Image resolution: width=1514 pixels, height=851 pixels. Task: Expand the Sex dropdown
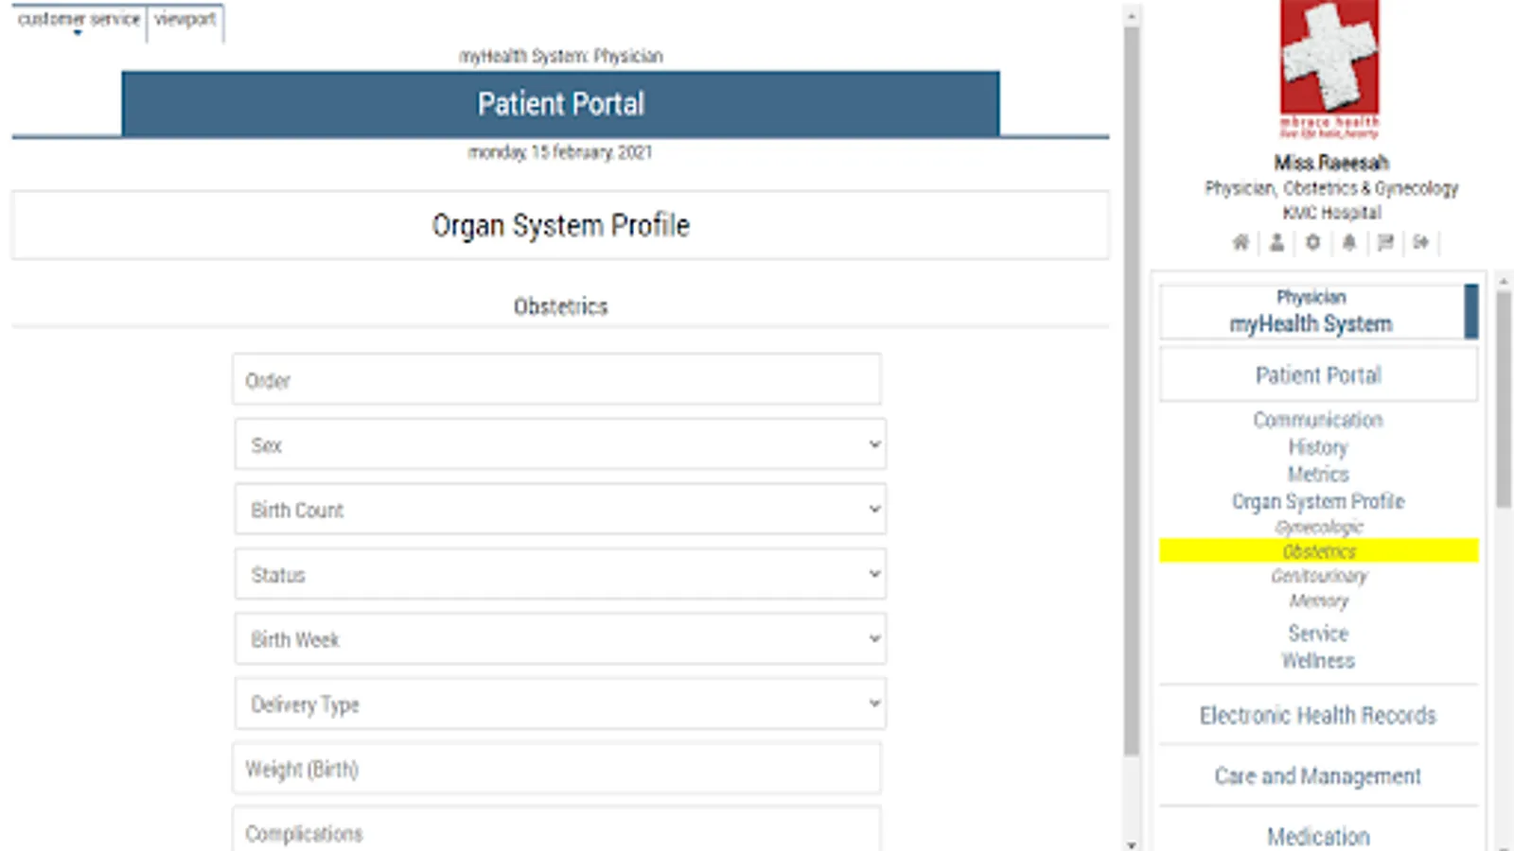pyautogui.click(x=560, y=444)
